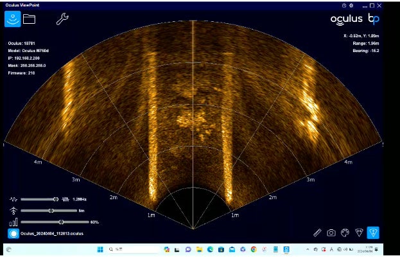Click the Firmware: 210 text

(x=21, y=73)
